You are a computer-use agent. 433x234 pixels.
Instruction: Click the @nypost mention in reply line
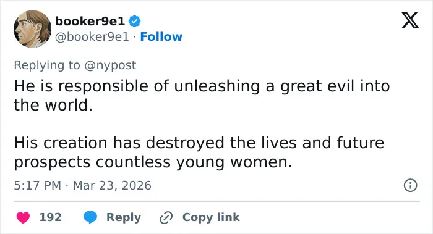[110, 65]
